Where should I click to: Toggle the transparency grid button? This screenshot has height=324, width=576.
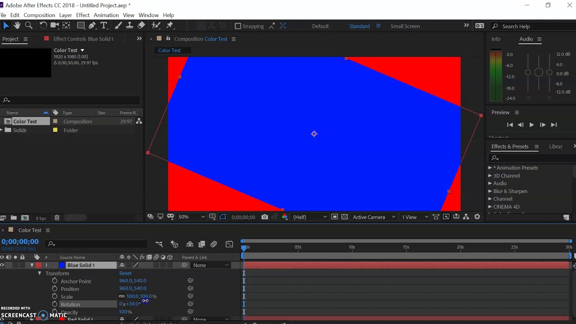tap(345, 217)
